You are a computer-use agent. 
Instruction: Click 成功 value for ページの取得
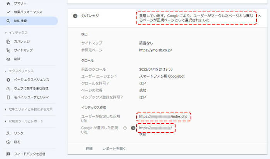coord(143,90)
